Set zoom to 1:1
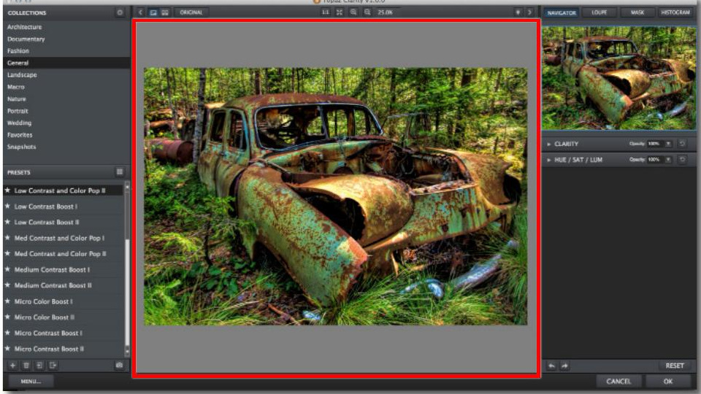Screen dimensions: 701x394 (x=326, y=12)
